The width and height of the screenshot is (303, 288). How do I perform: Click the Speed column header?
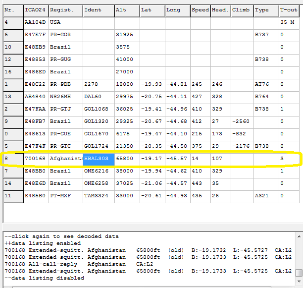pyautogui.click(x=200, y=10)
